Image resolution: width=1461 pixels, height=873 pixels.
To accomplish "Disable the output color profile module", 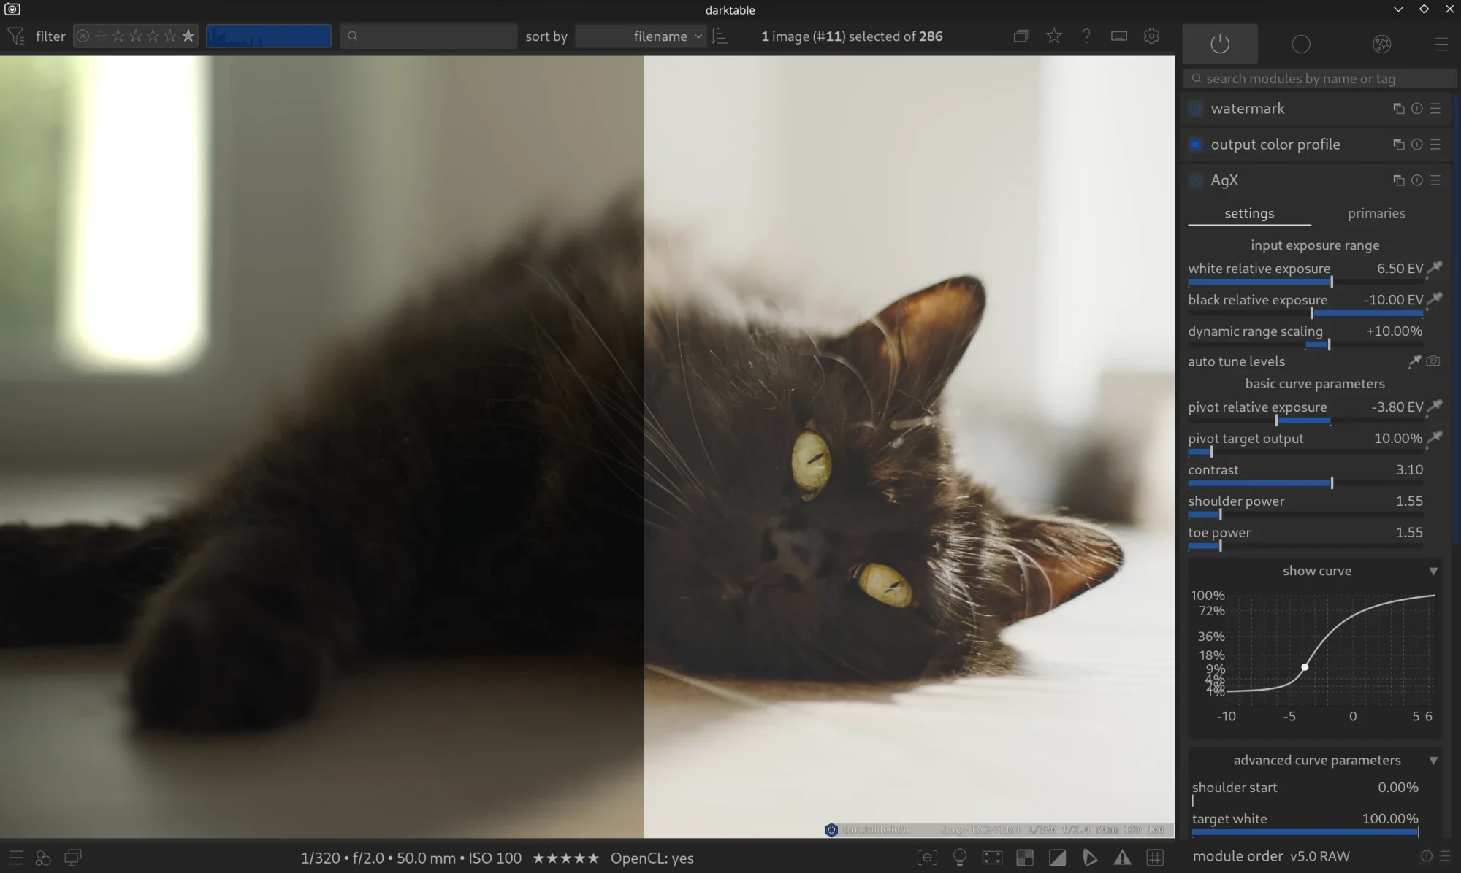I will coord(1196,145).
